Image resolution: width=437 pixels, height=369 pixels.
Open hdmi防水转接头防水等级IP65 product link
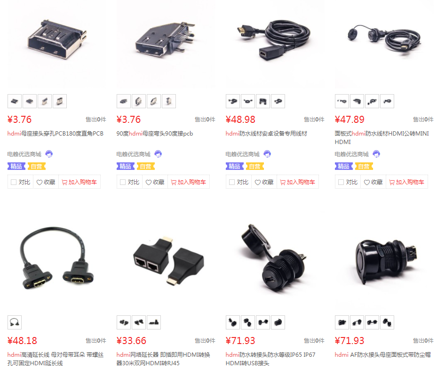pyautogui.click(x=270, y=359)
